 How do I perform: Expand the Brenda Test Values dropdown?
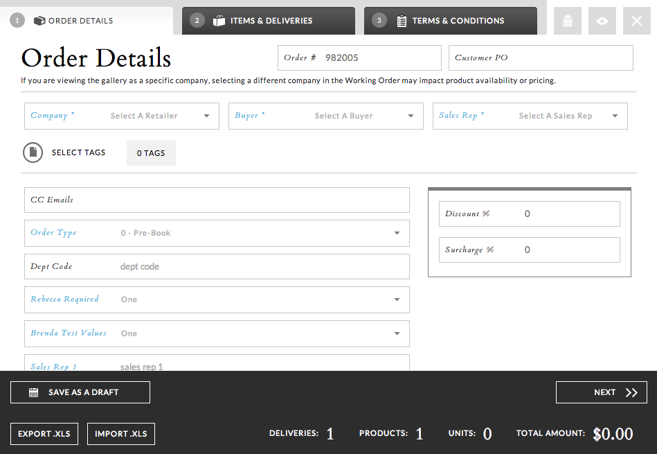(217, 333)
